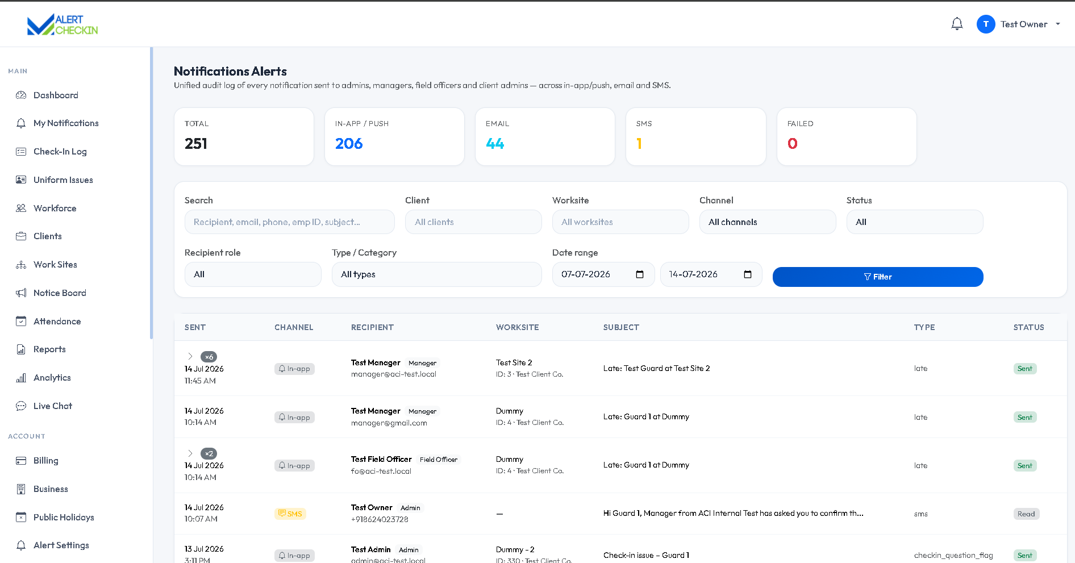Viewport: 1075px width, 563px height.
Task: Open the Recipient role dropdown
Action: pos(253,274)
